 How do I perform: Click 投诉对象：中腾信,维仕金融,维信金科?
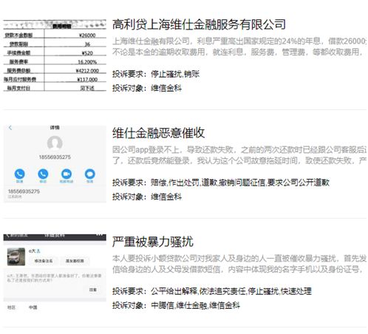(x=176, y=305)
